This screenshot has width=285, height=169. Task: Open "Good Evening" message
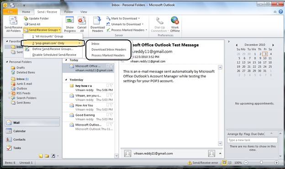click(x=88, y=117)
